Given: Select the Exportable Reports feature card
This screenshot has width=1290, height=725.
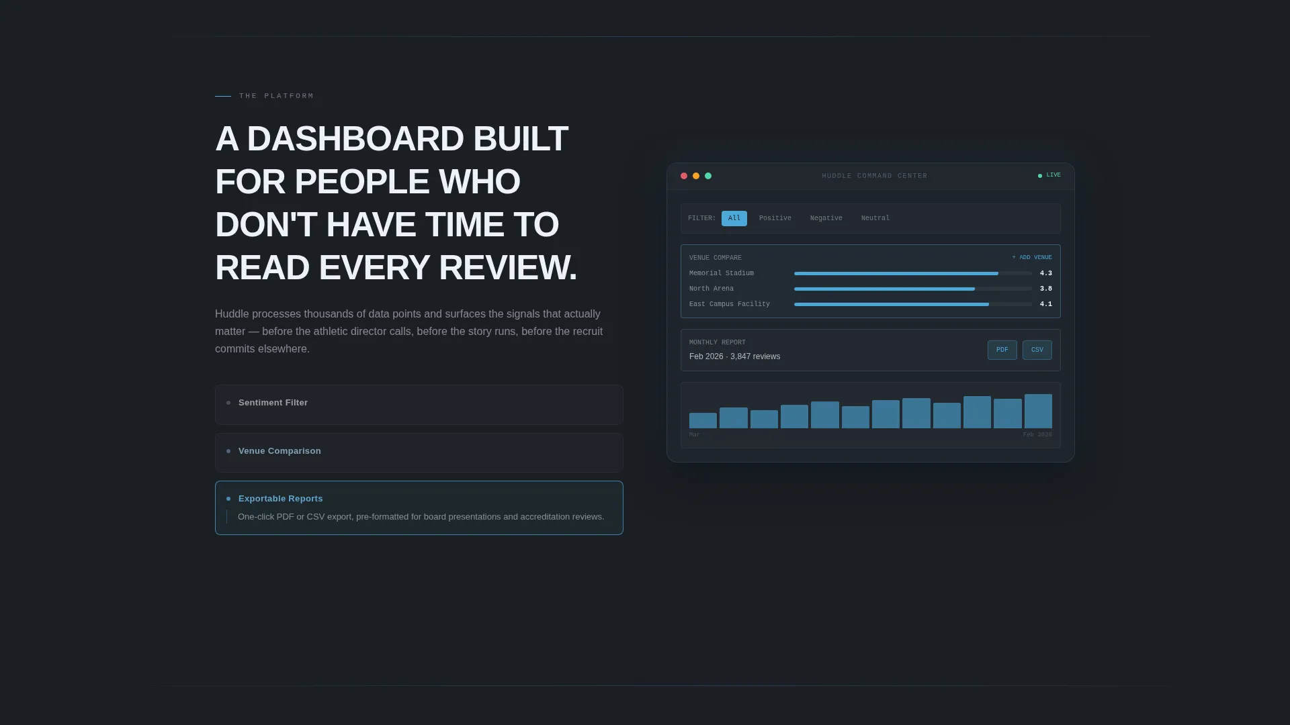Looking at the screenshot, I should coord(419,507).
